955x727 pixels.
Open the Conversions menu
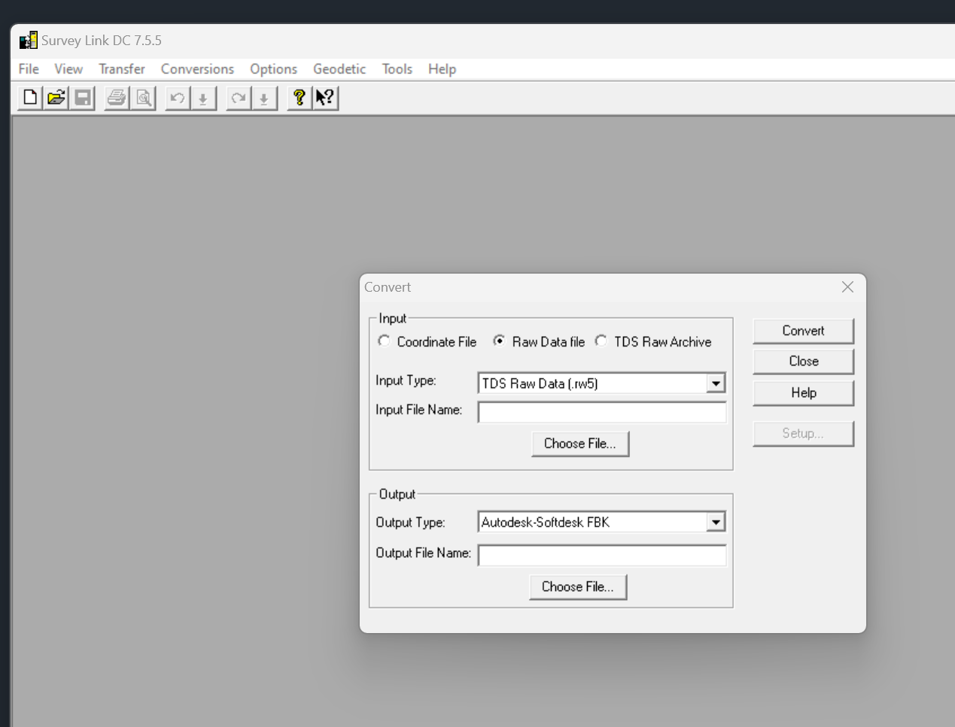point(196,68)
